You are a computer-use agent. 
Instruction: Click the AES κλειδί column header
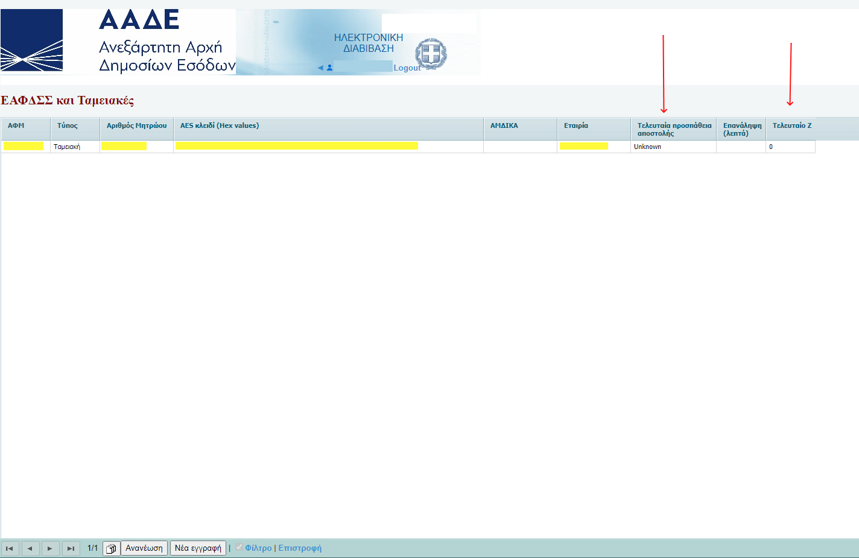click(220, 125)
